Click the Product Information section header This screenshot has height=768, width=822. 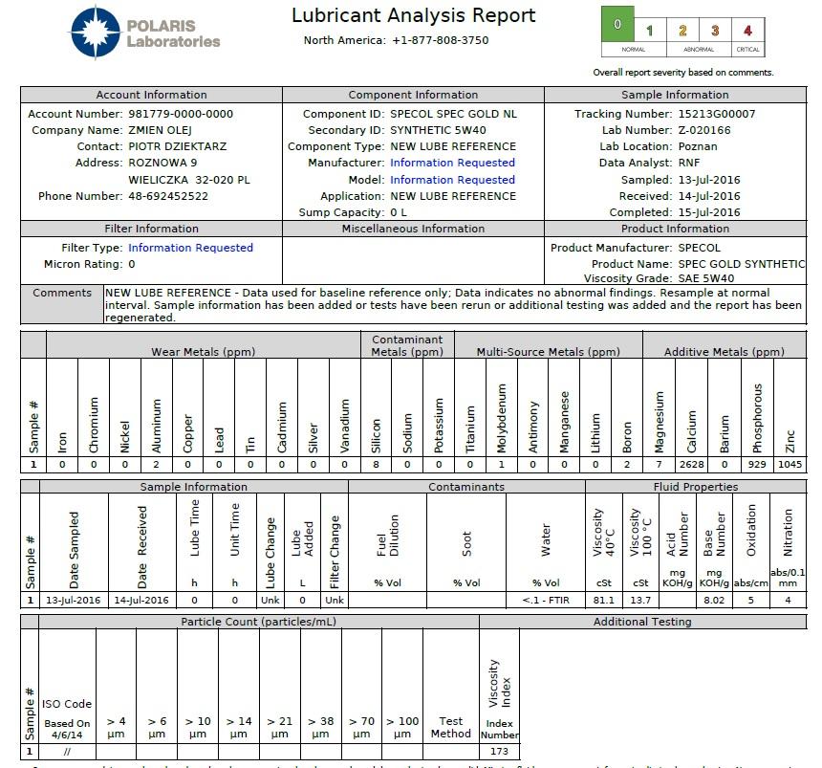click(675, 229)
